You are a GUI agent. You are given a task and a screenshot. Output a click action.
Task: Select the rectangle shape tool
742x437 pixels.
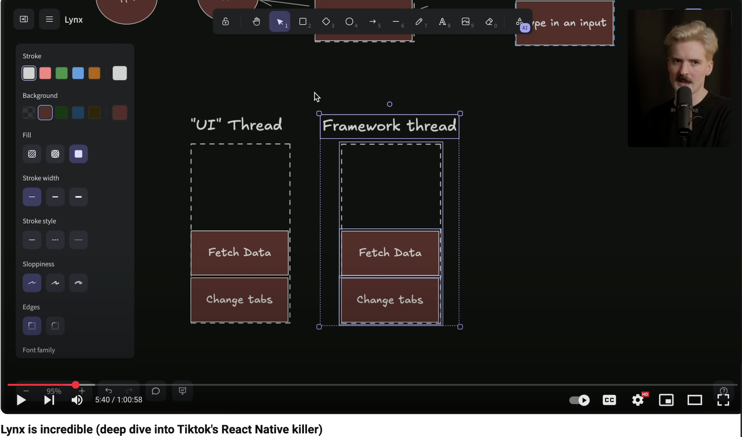pos(303,22)
